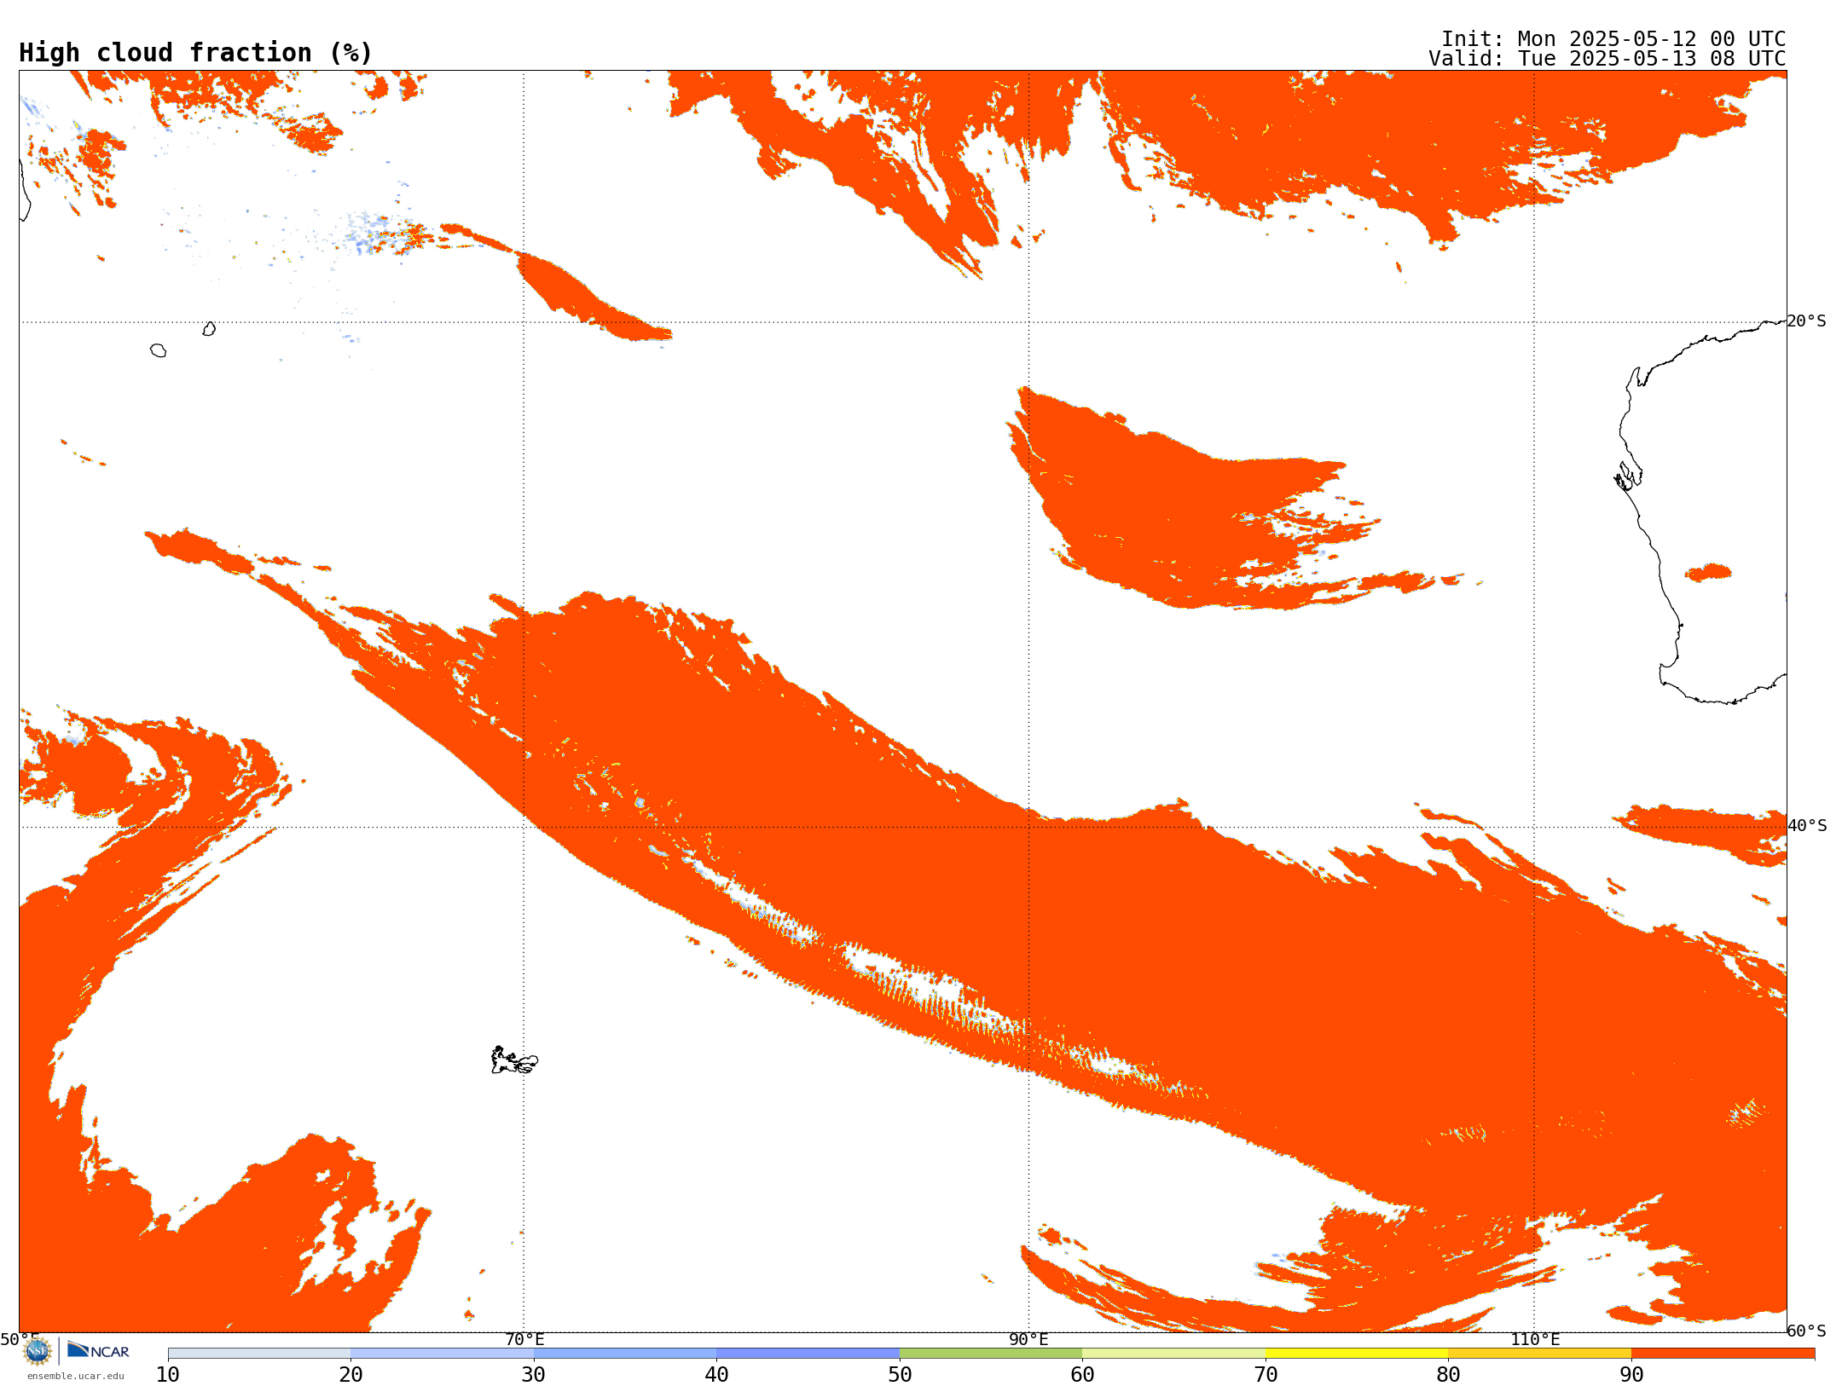Image resolution: width=1842 pixels, height=1386 pixels.
Task: Click the 40-50 periwinkle colorbar segment
Action: click(x=808, y=1354)
